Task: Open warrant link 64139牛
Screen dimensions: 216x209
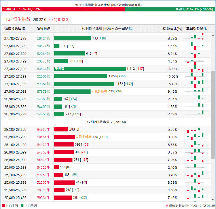Action: tap(43, 145)
